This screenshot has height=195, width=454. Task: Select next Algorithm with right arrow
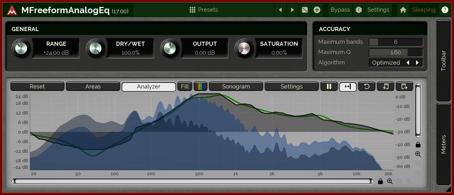(x=417, y=63)
